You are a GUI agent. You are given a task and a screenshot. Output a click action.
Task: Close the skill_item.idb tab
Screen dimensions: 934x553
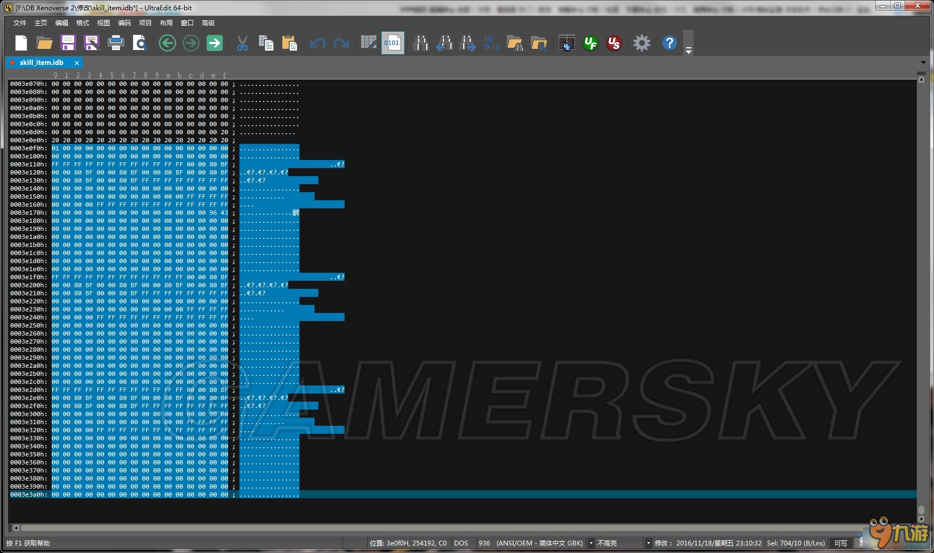[77, 63]
